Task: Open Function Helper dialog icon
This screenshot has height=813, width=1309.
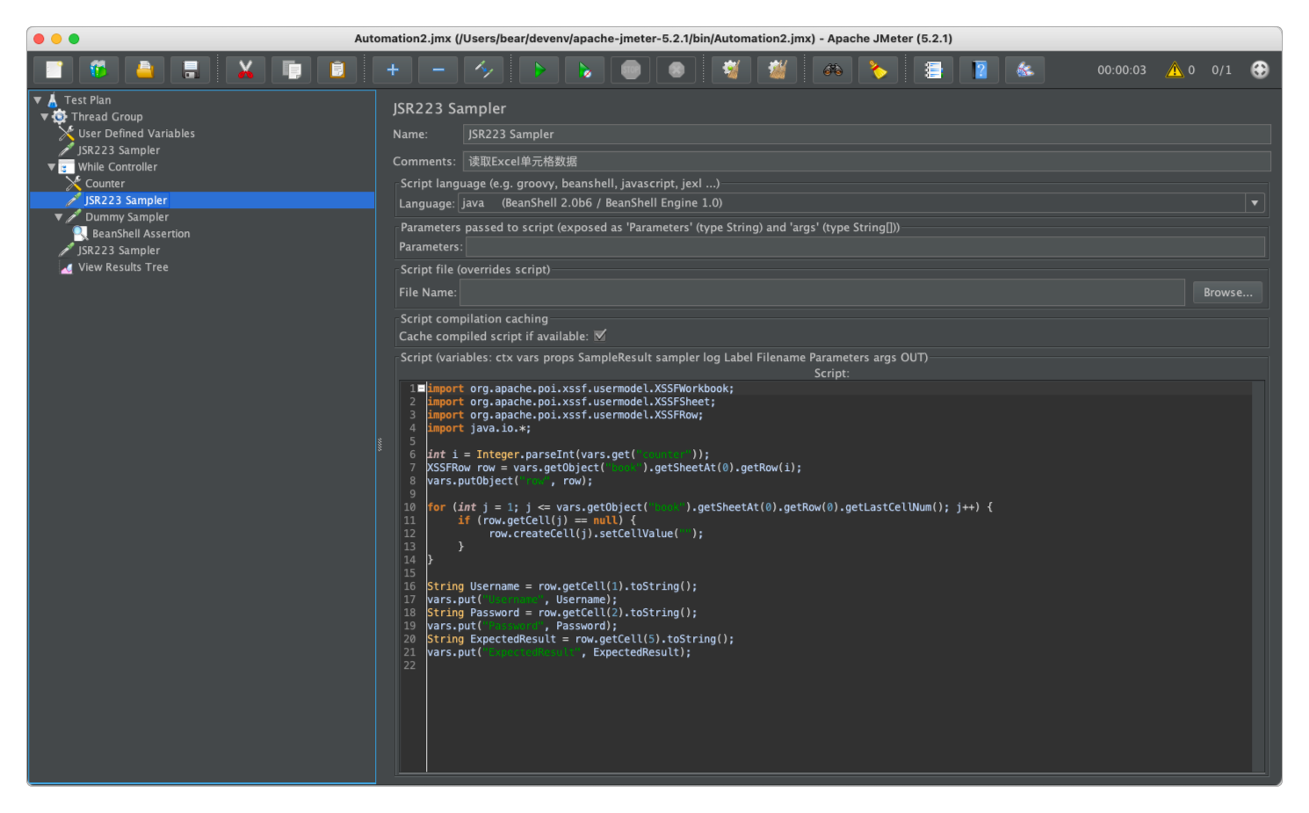Action: [934, 69]
